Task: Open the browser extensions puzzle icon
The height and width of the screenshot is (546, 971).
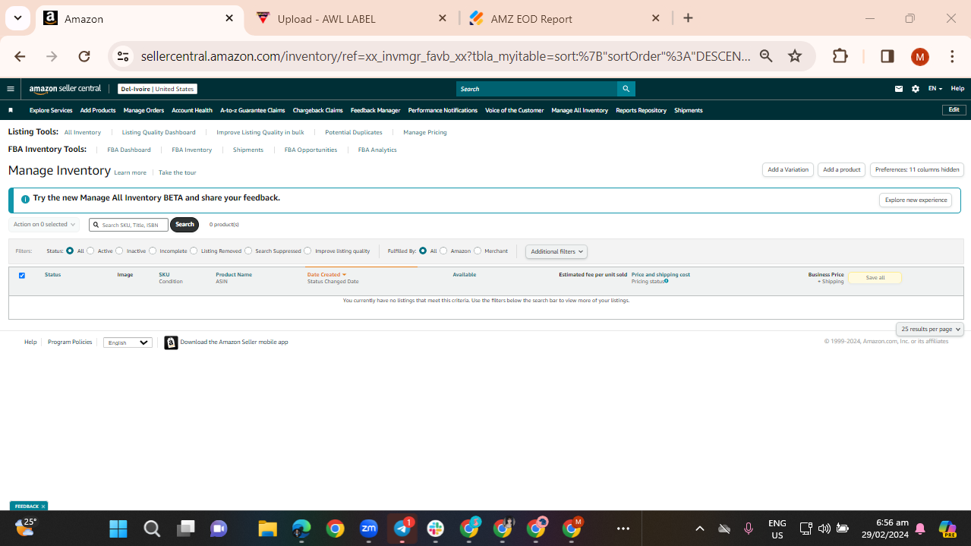Action: click(840, 56)
